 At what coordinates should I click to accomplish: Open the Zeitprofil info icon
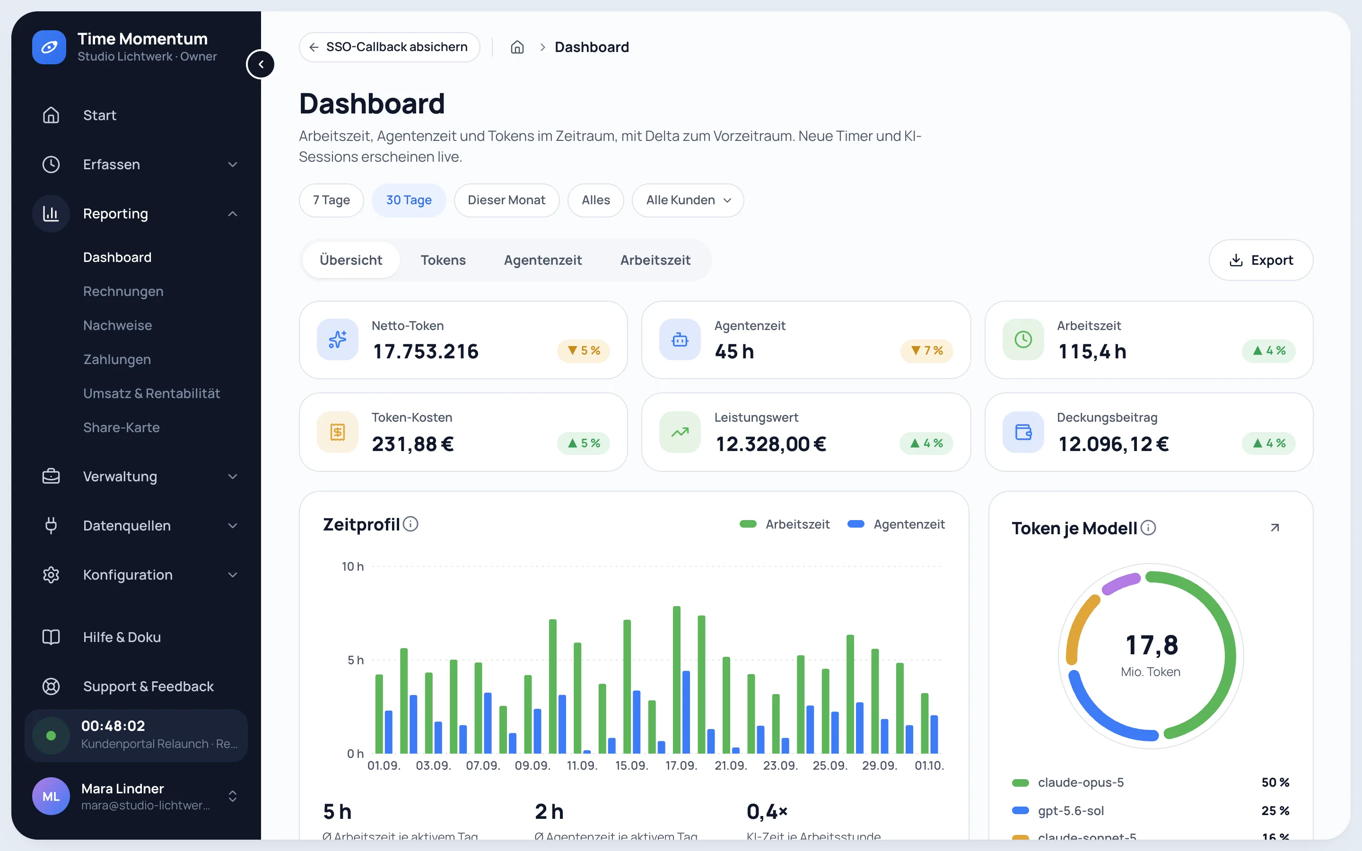pyautogui.click(x=411, y=524)
